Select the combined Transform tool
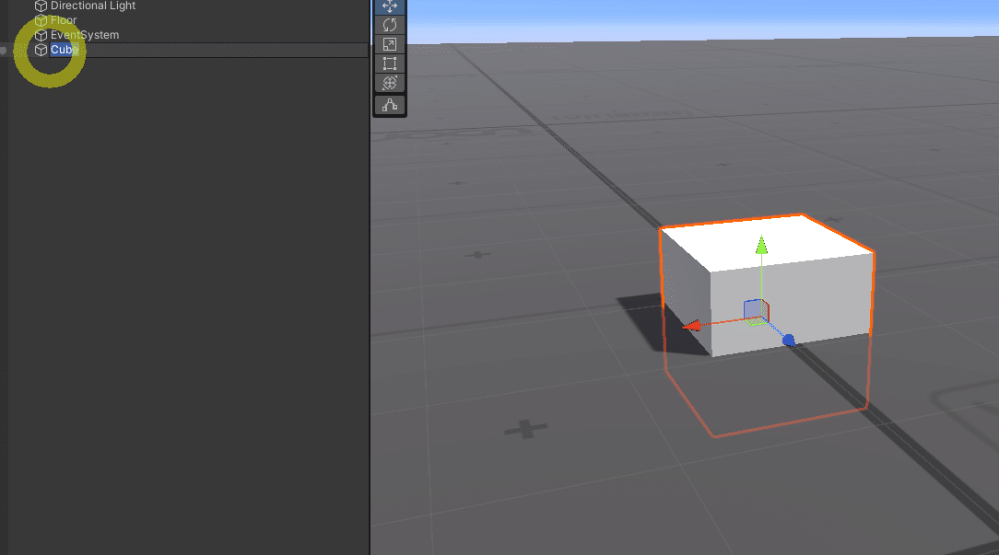This screenshot has height=555, width=999. click(x=389, y=82)
